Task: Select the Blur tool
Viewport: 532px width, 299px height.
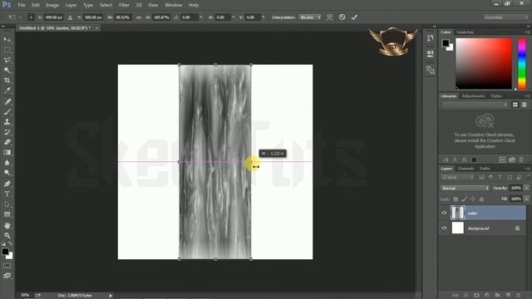Action: [7, 163]
